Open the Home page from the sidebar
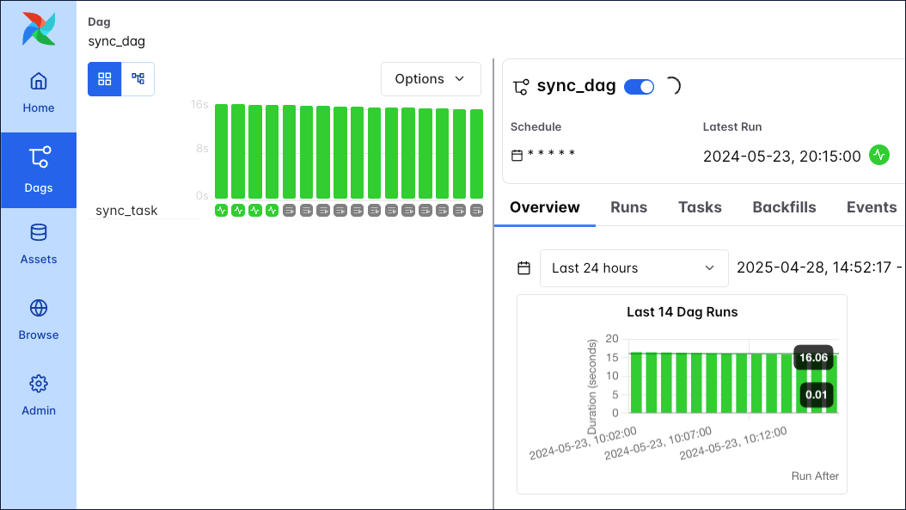Screen dimensions: 906x510 pyautogui.click(x=38, y=91)
